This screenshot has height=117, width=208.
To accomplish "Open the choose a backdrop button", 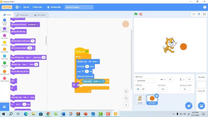I will [201, 106].
